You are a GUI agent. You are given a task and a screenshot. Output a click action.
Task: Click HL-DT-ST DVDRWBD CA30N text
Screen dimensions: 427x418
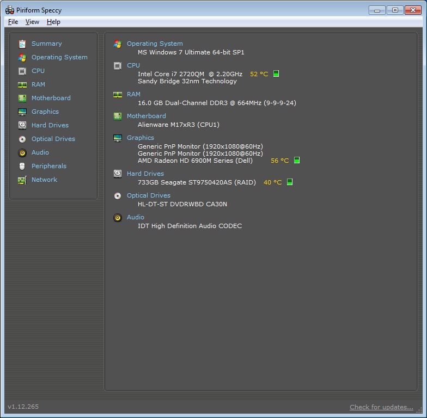pos(182,204)
